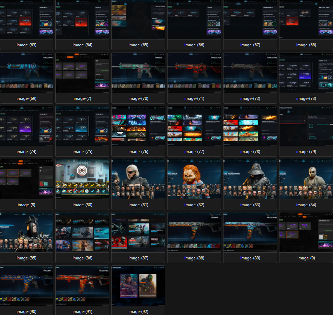
Task: Open the image-(80) thumbnail
Action: [82, 179]
